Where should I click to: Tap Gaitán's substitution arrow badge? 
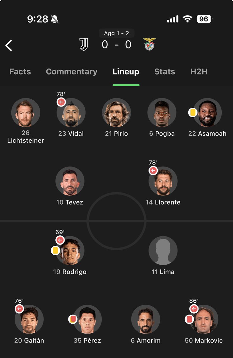(19, 309)
